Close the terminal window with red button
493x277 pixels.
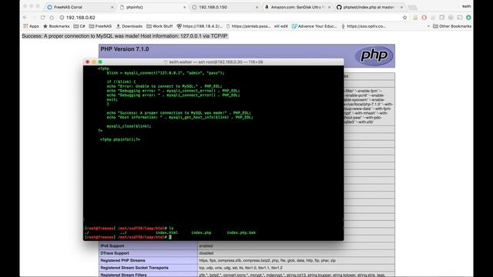pos(87,62)
